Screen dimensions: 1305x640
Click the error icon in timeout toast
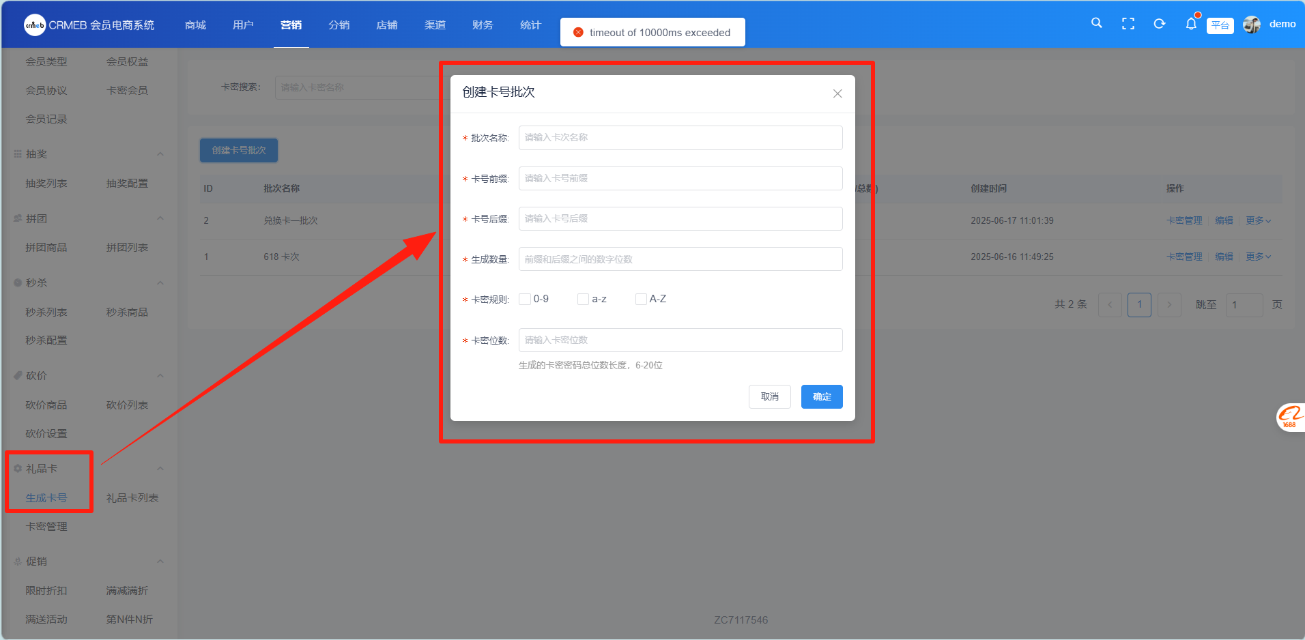(x=578, y=32)
